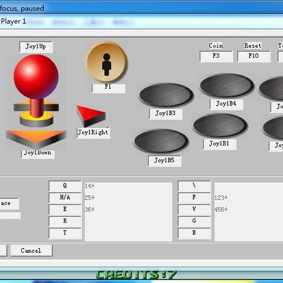
Task: Click the V macro key box
Action: (194, 209)
